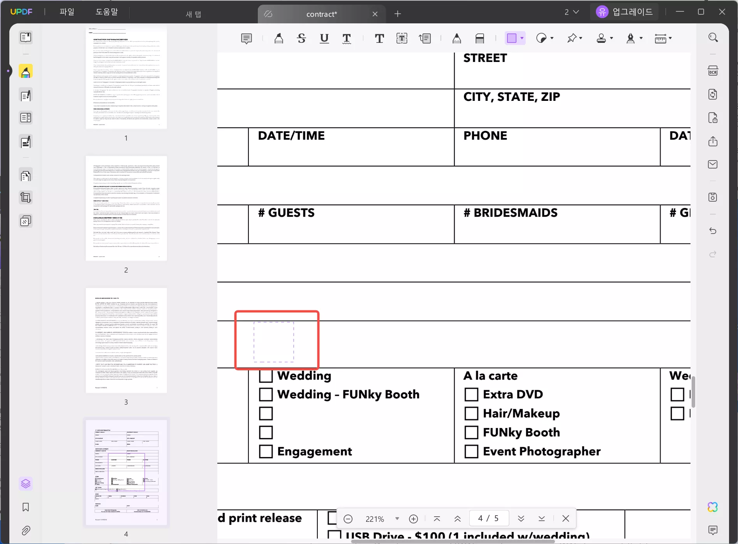This screenshot has height=544, width=738.
Task: Select the Comment highlighter mode icon
Action: pyautogui.click(x=26, y=72)
